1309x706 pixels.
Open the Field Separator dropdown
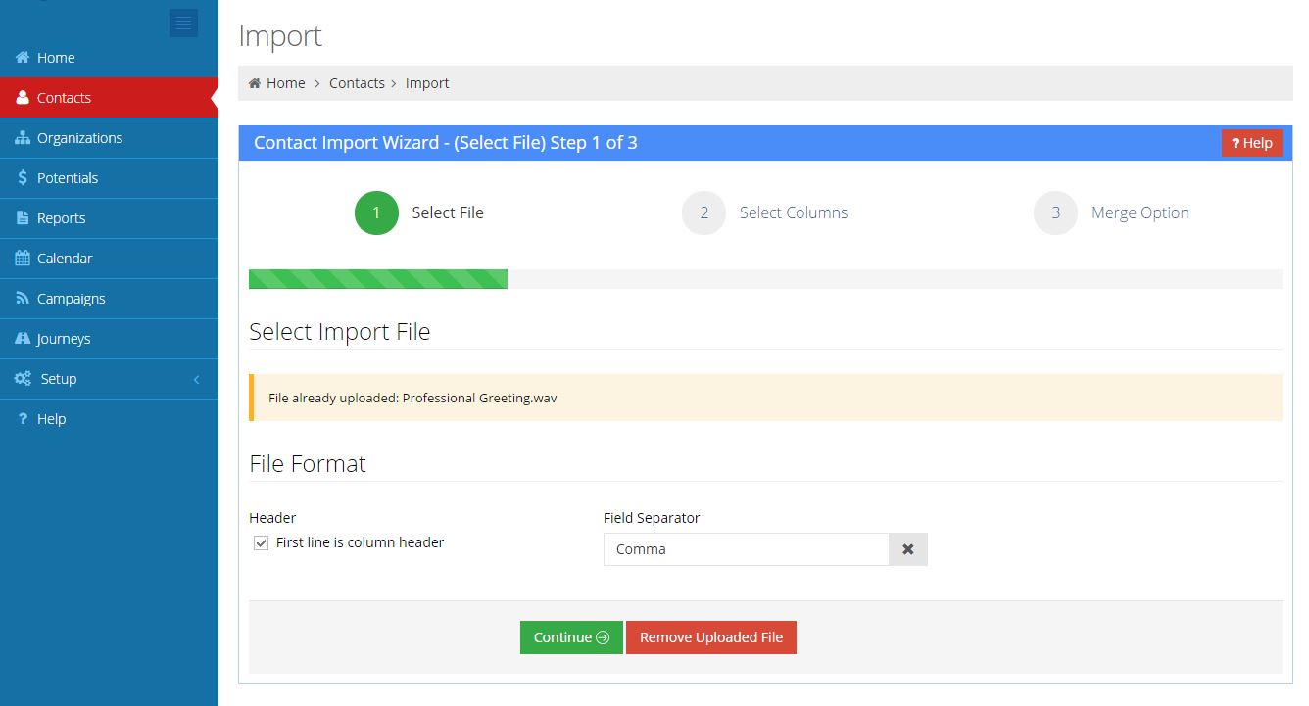tap(748, 549)
